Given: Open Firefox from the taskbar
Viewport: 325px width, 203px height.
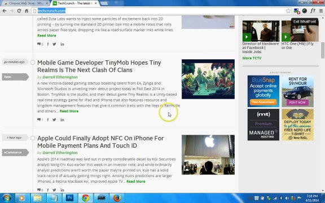Looking at the screenshot, I should click(117, 198).
